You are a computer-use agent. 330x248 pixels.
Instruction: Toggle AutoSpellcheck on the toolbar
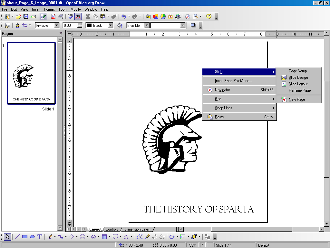[x=78, y=16]
